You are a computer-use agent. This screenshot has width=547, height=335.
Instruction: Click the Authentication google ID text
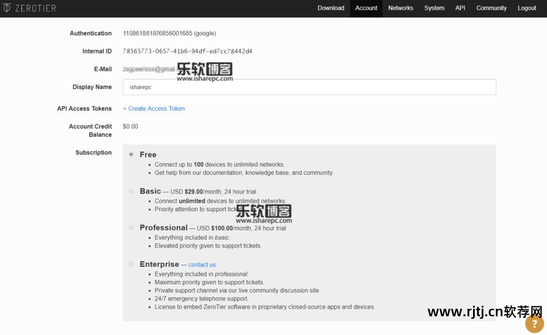coord(169,33)
